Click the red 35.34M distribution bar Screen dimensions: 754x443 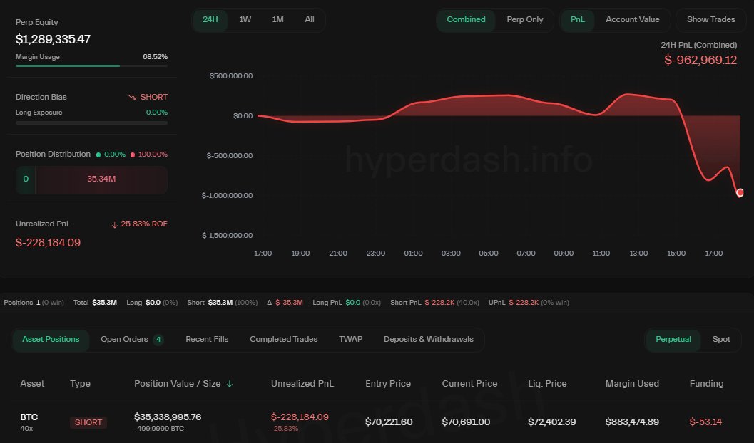101,179
